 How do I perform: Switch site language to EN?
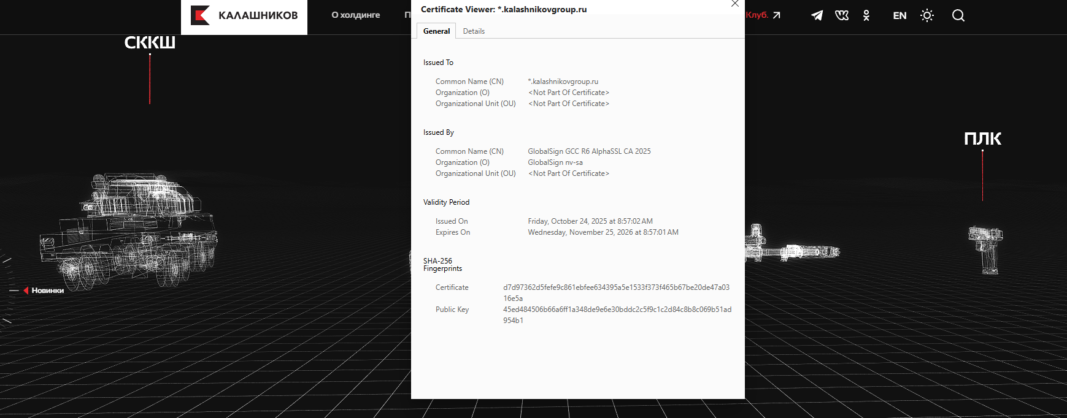coord(899,16)
